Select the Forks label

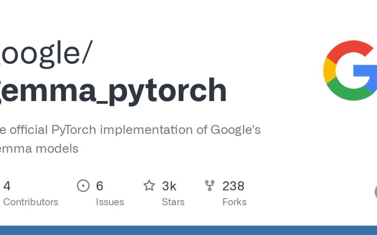tap(234, 202)
